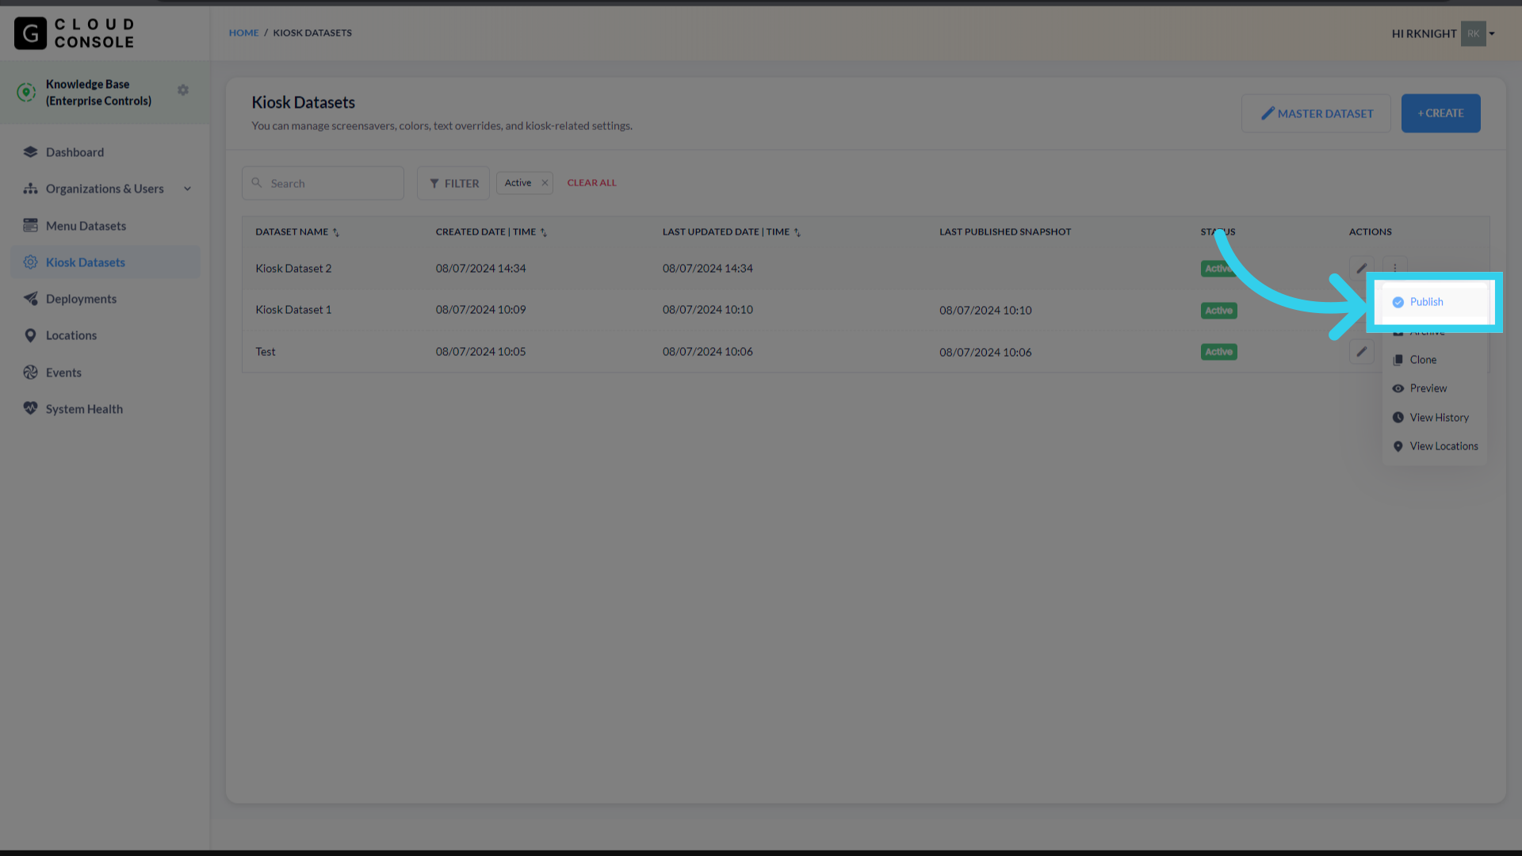Expand Organizations & Users submenu
Screen dimensions: 1522x856
click(x=188, y=189)
